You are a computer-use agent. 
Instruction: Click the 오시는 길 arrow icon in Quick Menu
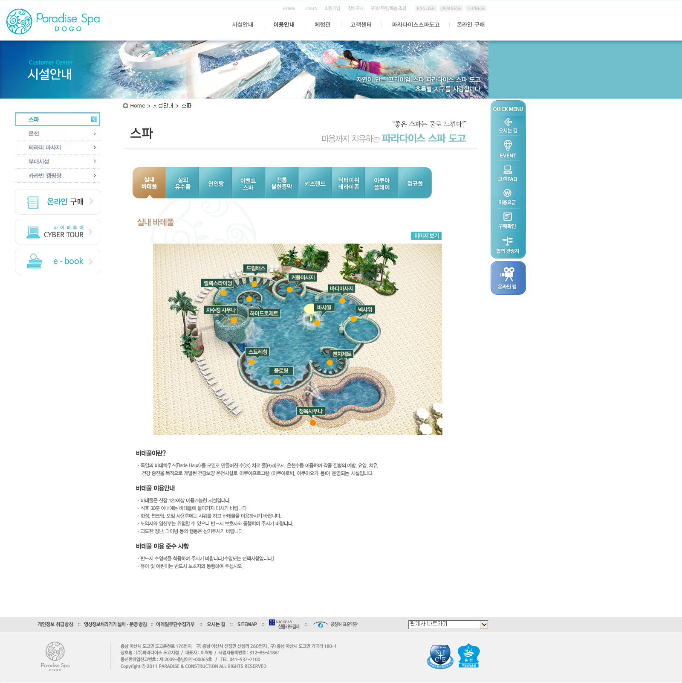pos(508,123)
